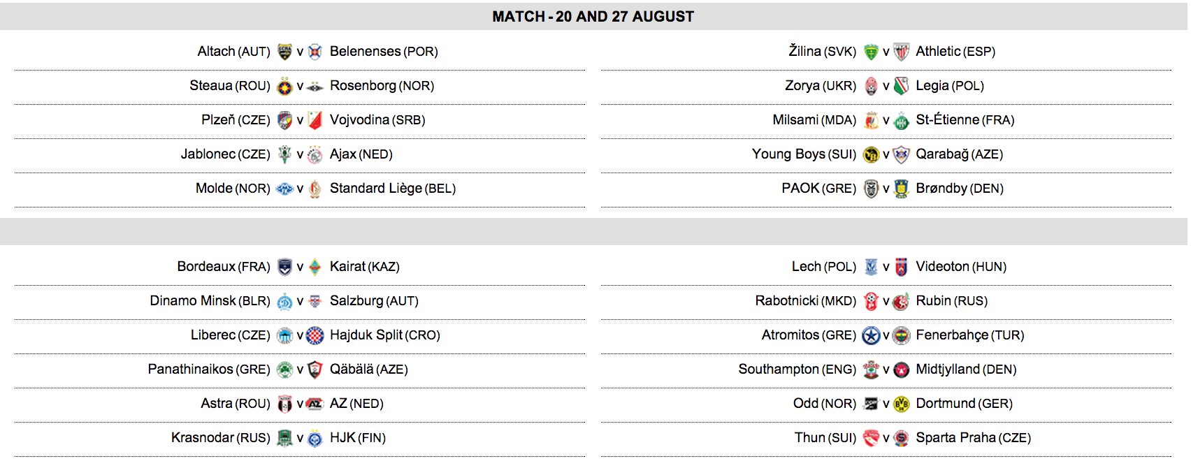Select the Fenerbahçe club badge
The image size is (1191, 475).
[902, 335]
